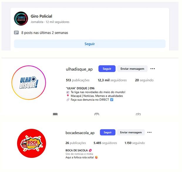View the 20 seguindo list
Image resolution: width=182 pixels, height=172 pixels.
[x=144, y=80]
